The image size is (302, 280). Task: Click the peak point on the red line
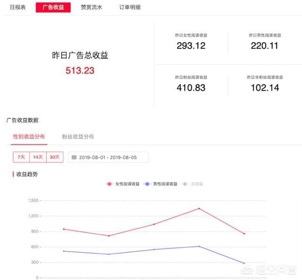point(199,208)
